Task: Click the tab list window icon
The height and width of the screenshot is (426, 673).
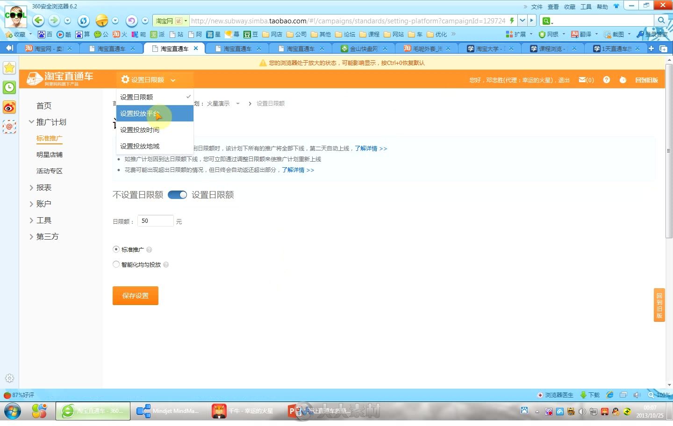Action: 663,48
